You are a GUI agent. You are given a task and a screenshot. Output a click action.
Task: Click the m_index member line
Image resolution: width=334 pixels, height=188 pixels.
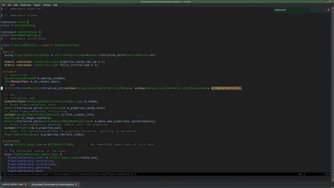coord(51,101)
